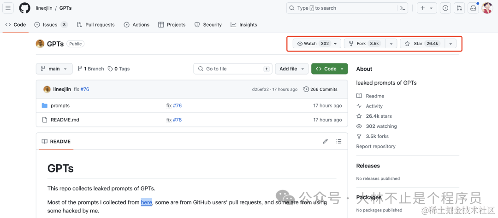
Task: Edit README with the pencil icon
Action: click(x=325, y=141)
